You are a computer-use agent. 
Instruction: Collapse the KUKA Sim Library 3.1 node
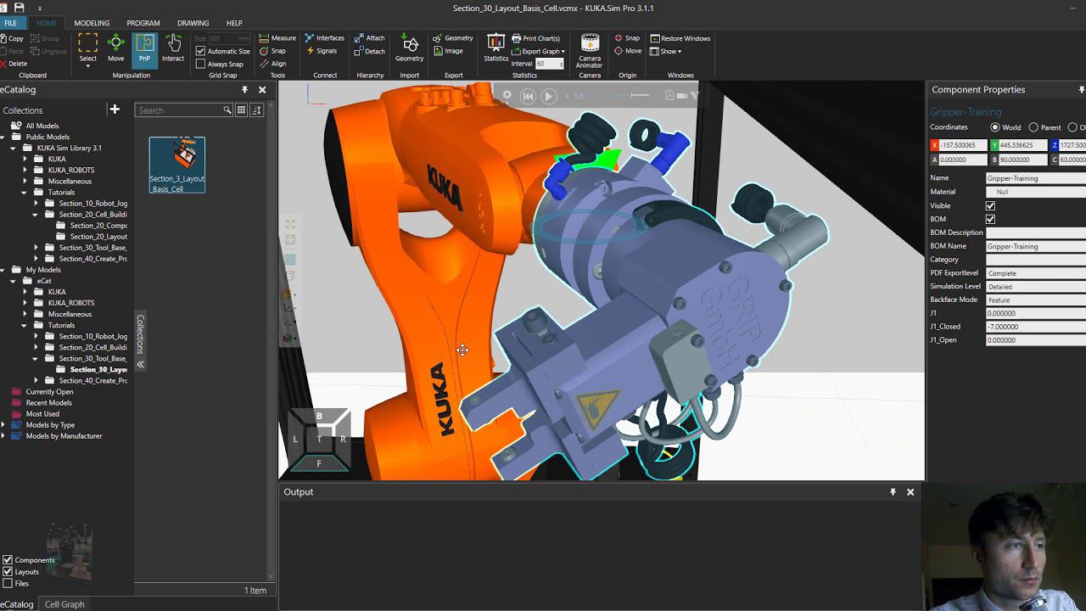point(14,148)
